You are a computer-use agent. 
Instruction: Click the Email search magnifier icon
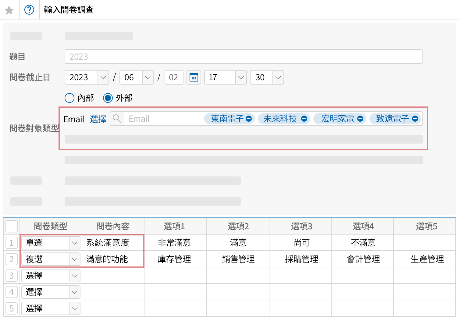[x=117, y=119]
